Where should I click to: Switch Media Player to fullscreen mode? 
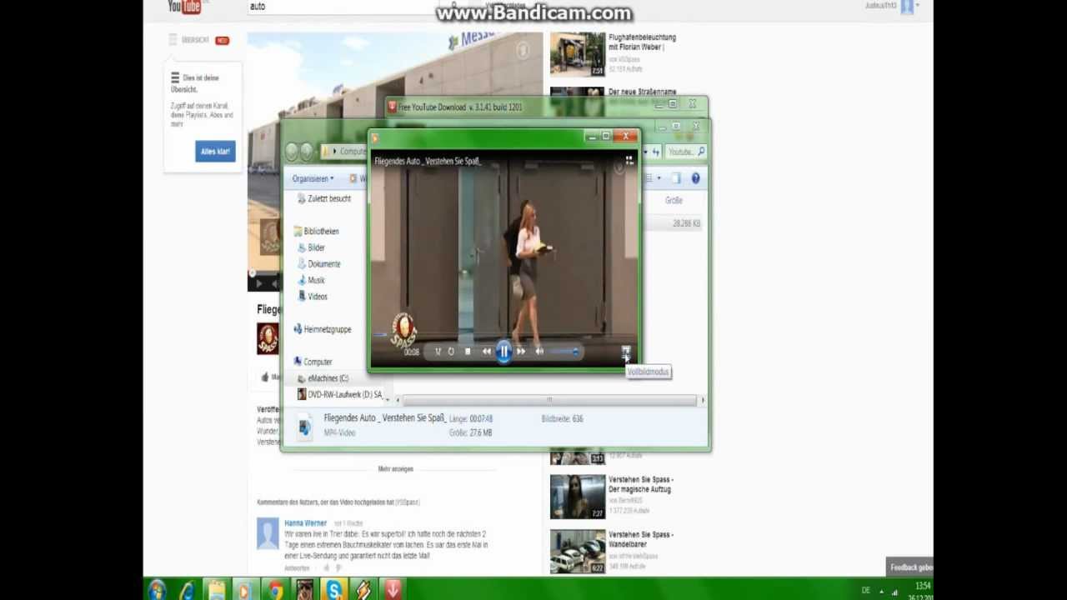[626, 352]
